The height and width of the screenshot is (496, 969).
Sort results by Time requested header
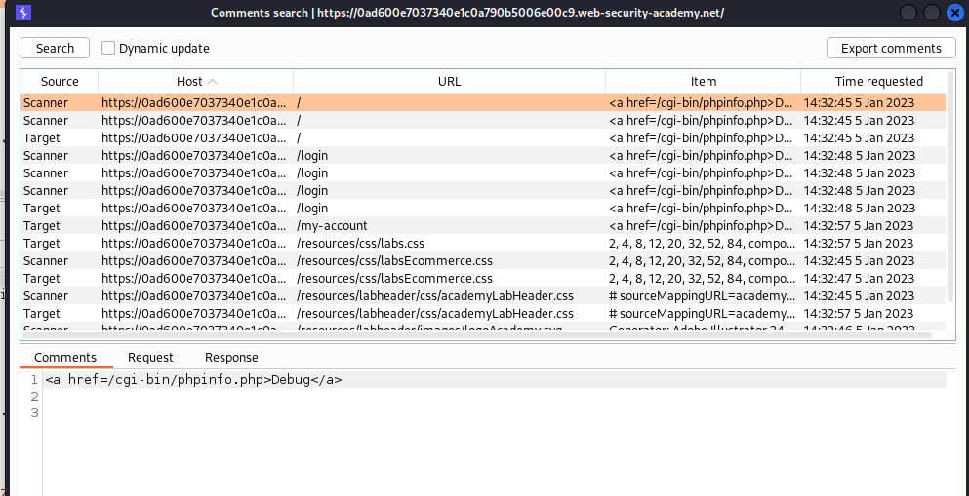tap(878, 82)
